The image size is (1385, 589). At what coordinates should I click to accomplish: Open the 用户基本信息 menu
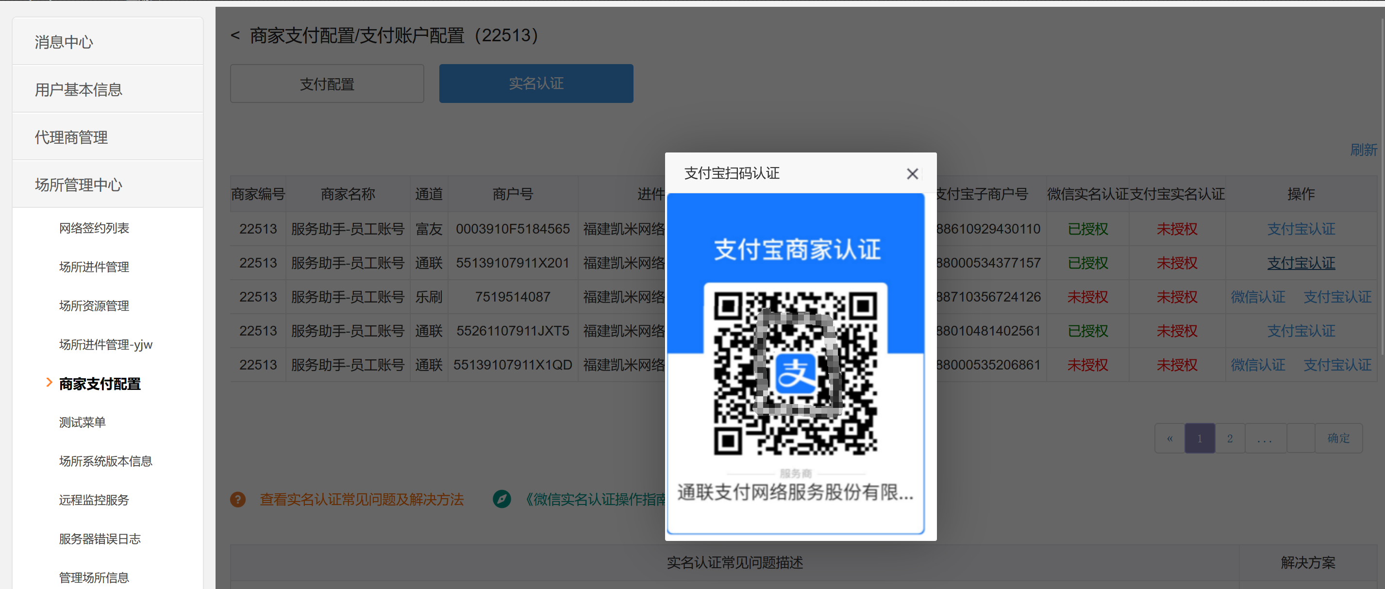[x=108, y=89]
